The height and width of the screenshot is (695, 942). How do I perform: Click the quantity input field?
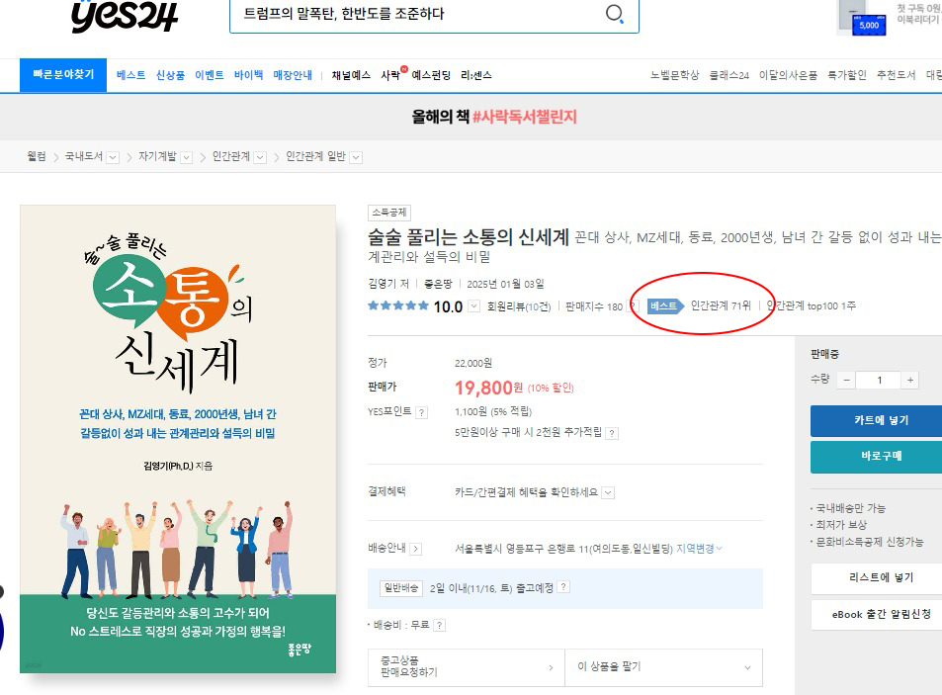click(x=879, y=381)
